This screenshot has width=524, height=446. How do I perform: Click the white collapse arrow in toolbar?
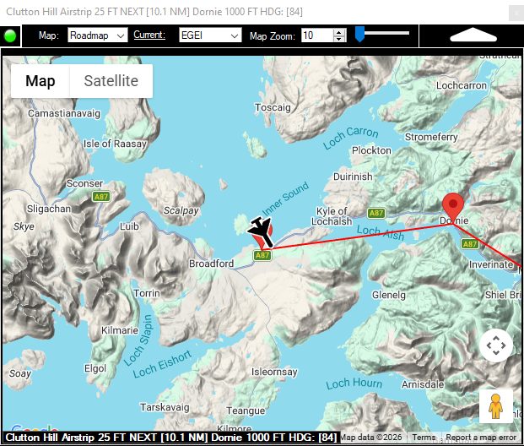(473, 35)
